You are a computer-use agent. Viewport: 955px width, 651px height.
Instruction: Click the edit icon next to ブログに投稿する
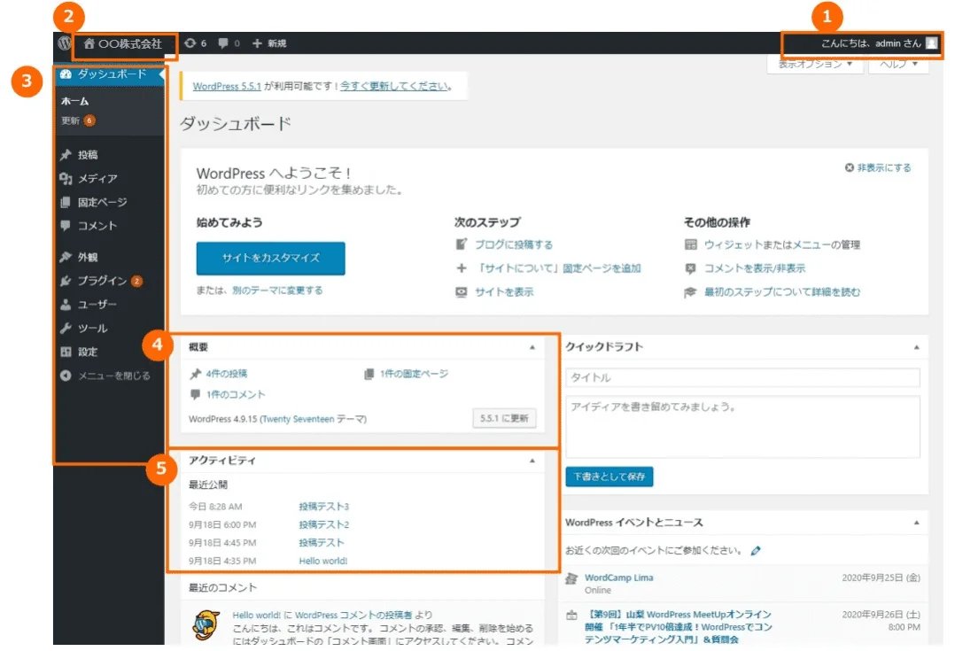(461, 244)
